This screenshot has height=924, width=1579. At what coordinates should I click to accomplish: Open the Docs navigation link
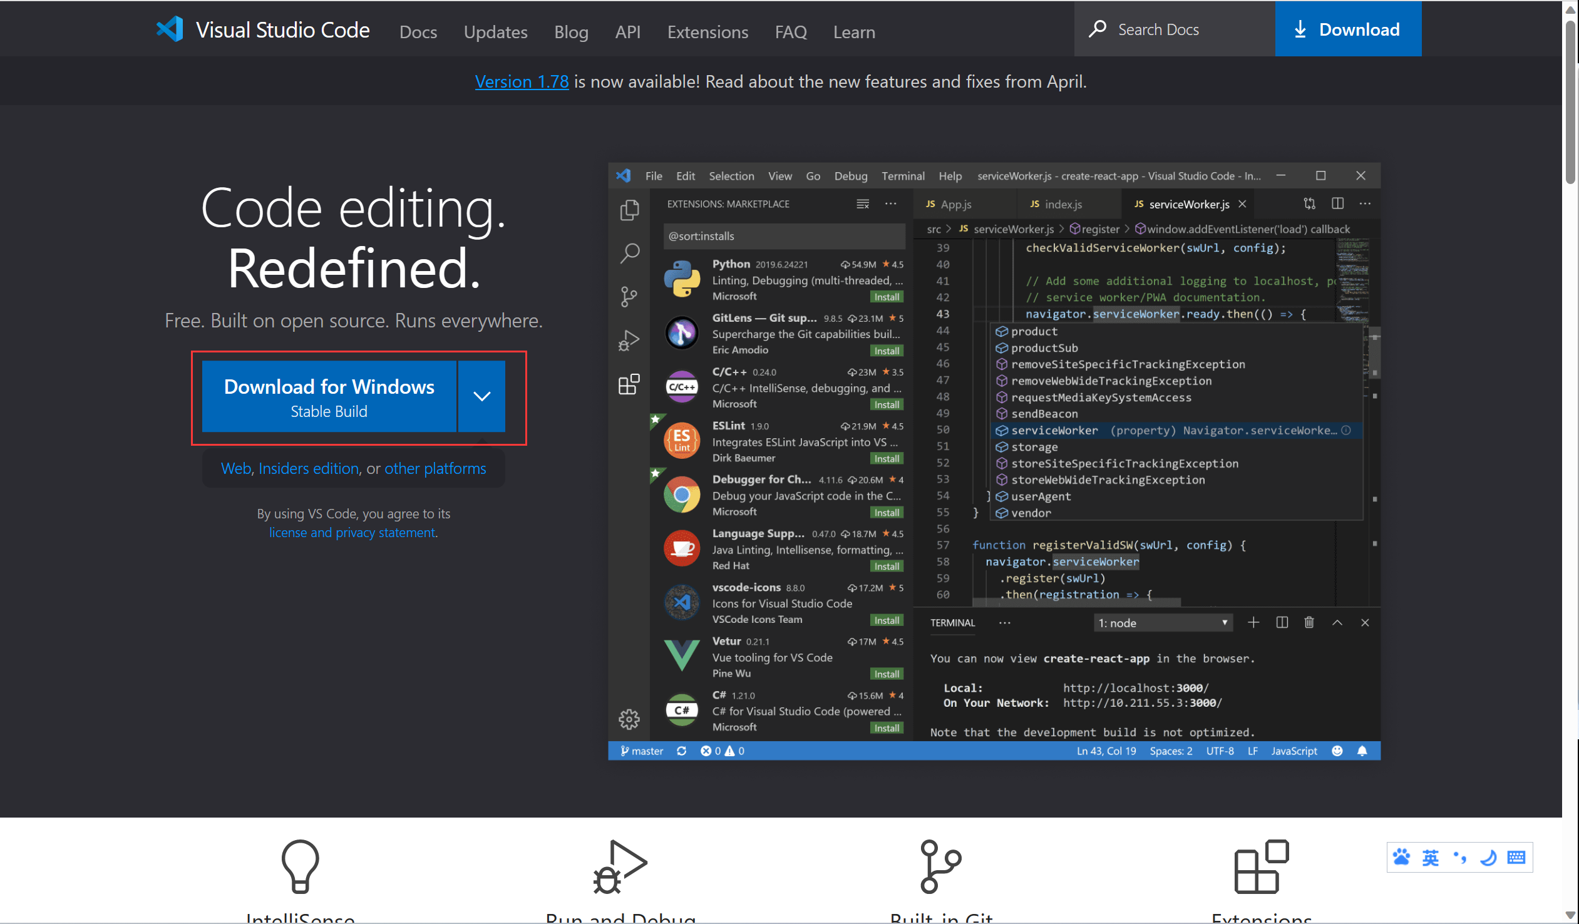coord(418,31)
